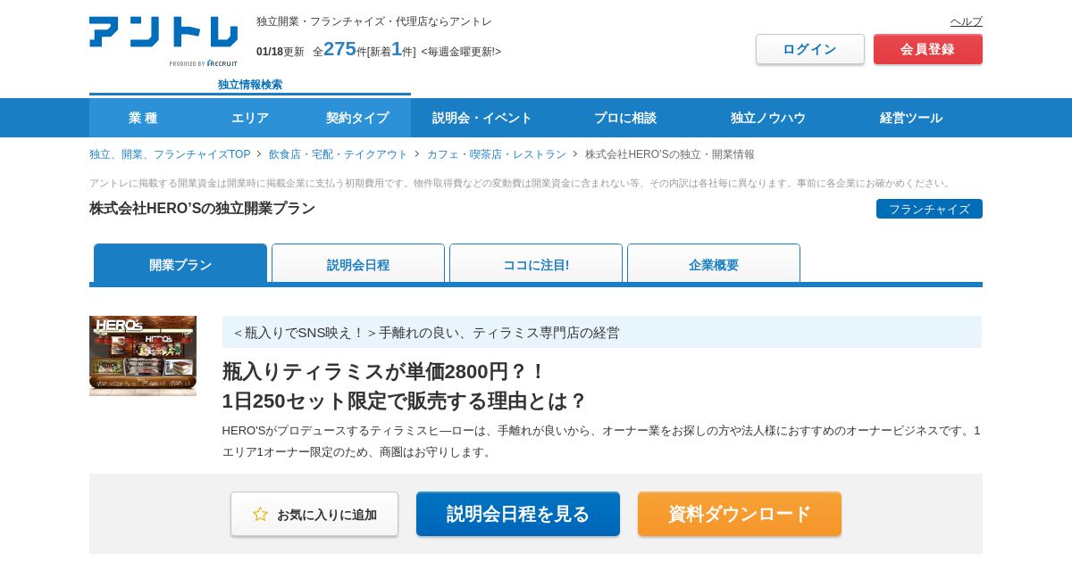1072x562 pixels.
Task: Open the ヘルプ link
Action: pos(966,21)
